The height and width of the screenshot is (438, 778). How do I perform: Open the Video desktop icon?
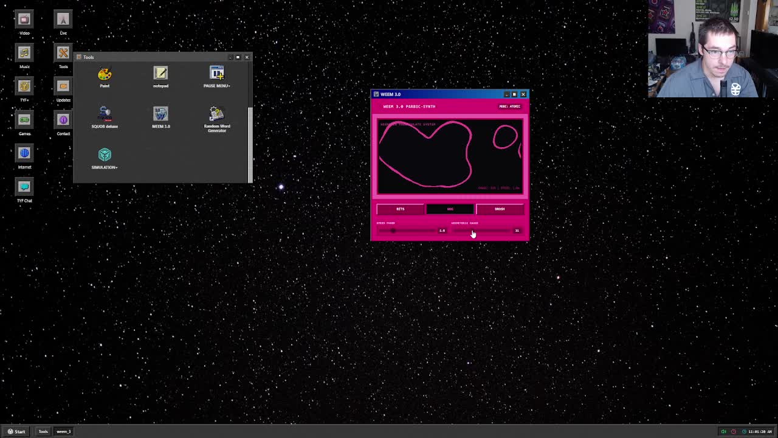click(x=24, y=23)
